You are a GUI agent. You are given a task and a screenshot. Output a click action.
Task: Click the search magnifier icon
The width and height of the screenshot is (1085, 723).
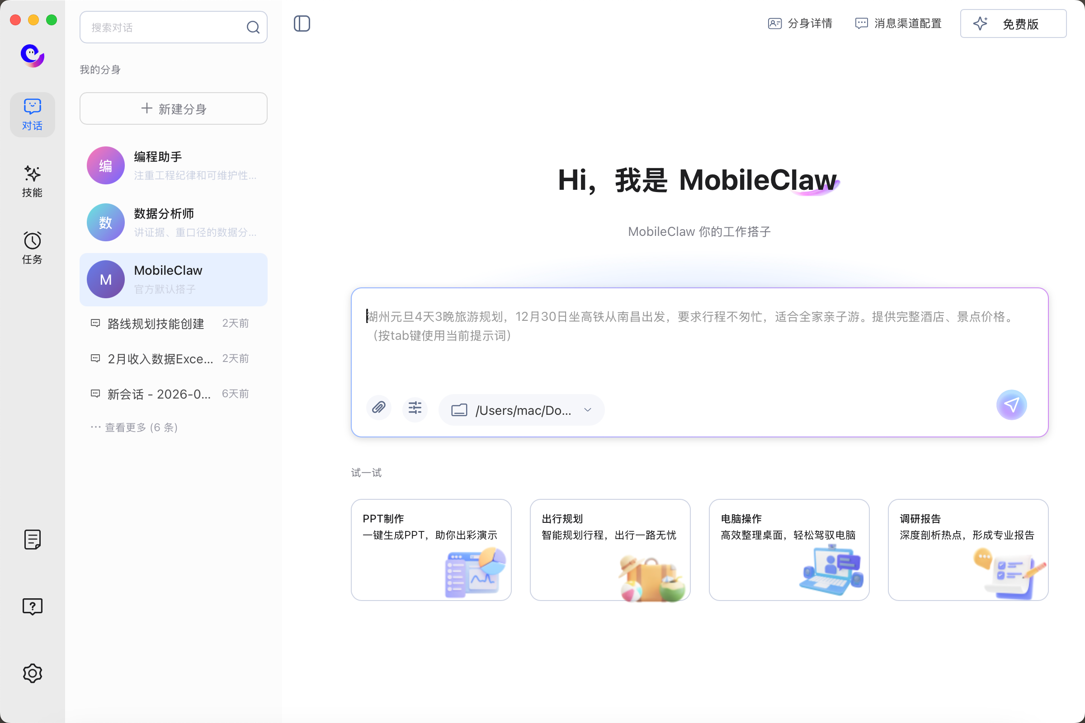253,27
